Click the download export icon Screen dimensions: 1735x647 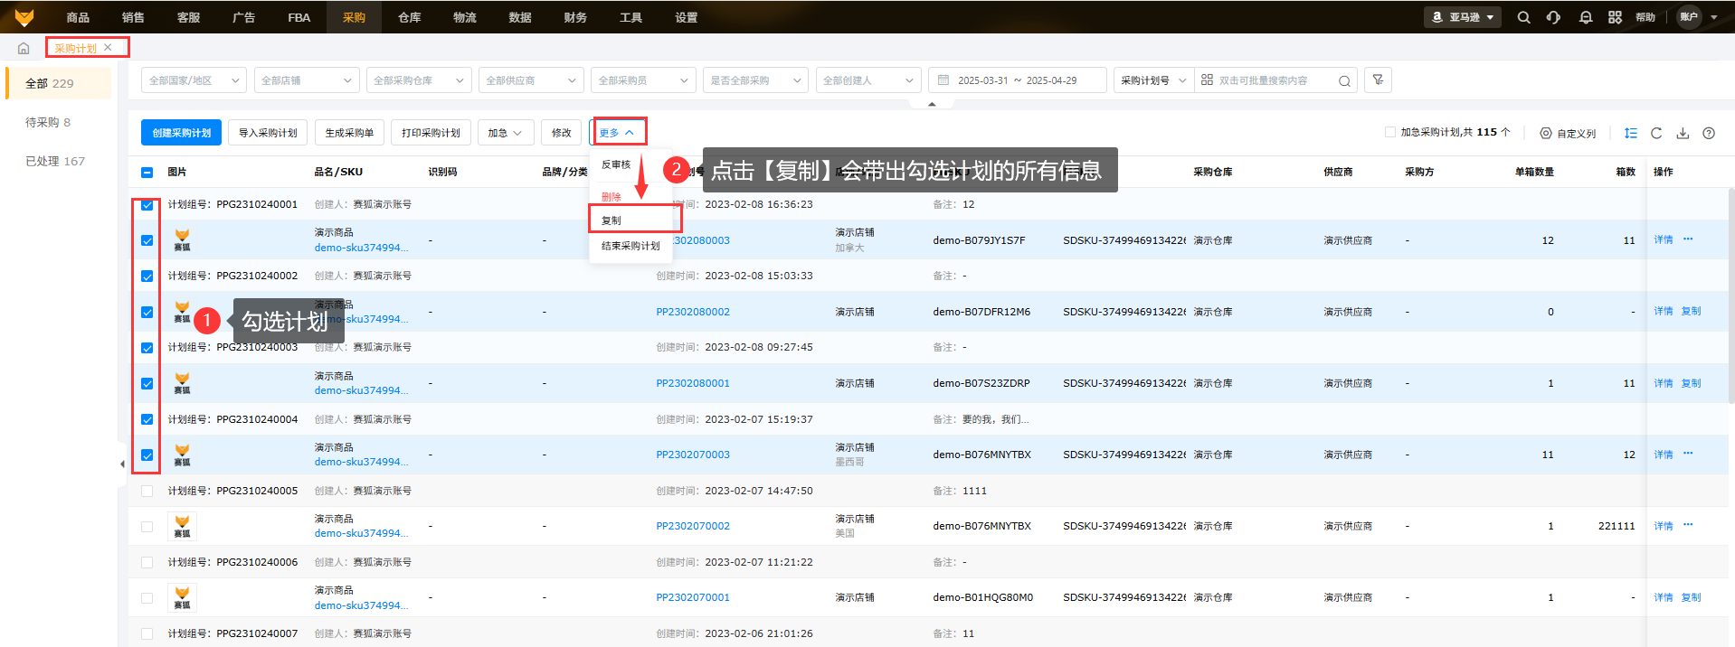click(x=1683, y=133)
